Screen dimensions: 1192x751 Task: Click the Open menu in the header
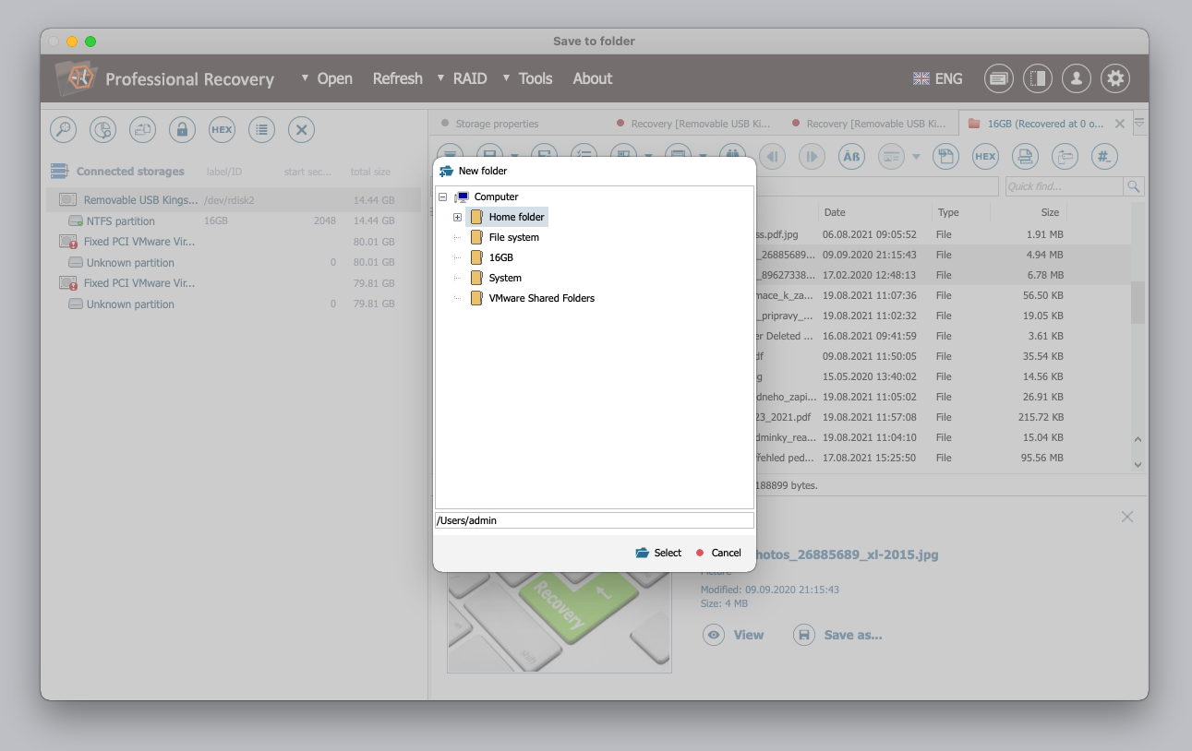tap(335, 78)
